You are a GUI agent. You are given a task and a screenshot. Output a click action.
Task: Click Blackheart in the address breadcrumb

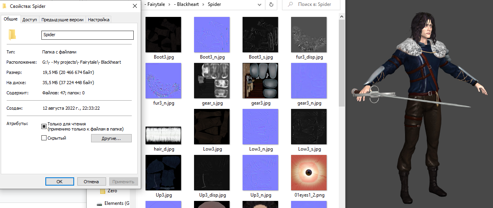[x=187, y=5]
